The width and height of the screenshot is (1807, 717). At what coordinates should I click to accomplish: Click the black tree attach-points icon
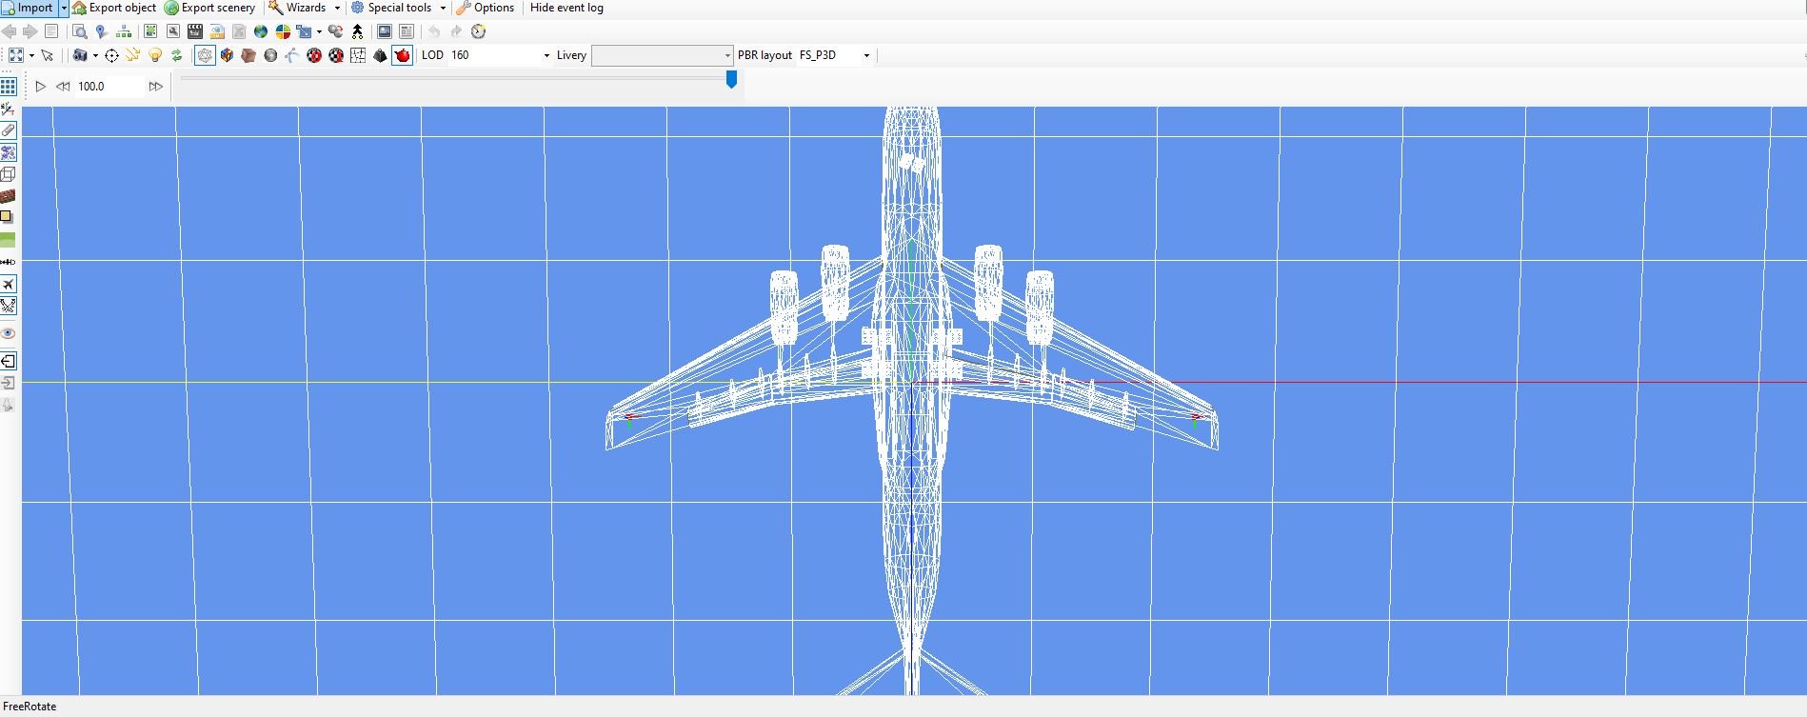[x=358, y=31]
